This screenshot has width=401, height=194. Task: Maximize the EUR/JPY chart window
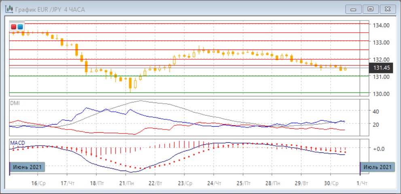(x=370, y=9)
